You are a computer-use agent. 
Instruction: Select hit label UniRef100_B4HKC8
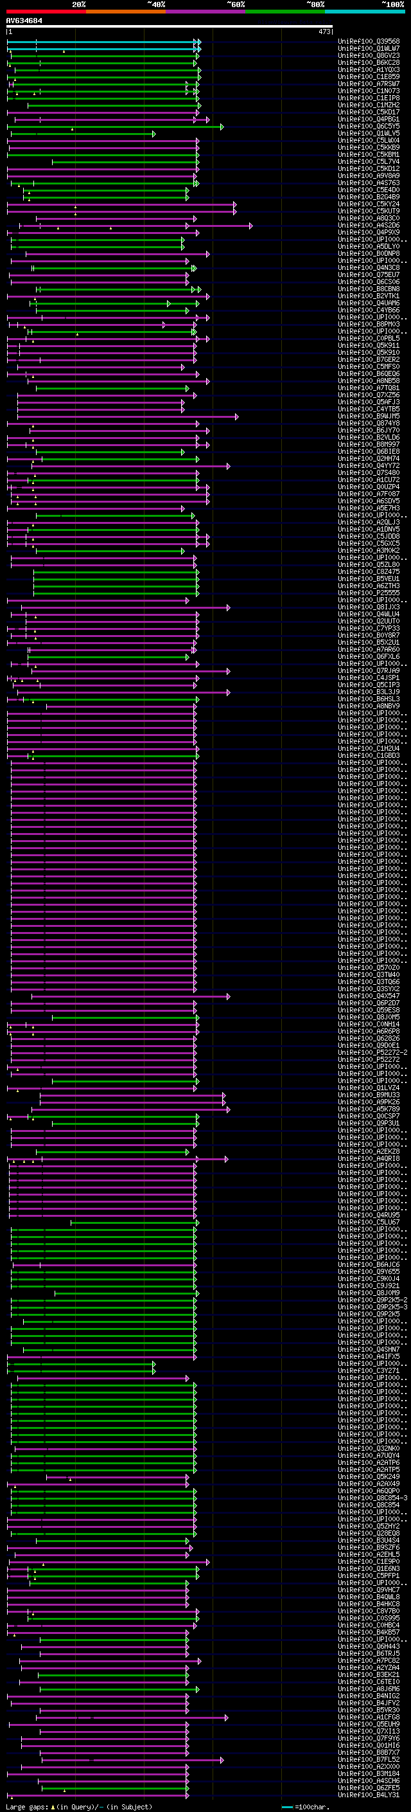pos(369,1604)
